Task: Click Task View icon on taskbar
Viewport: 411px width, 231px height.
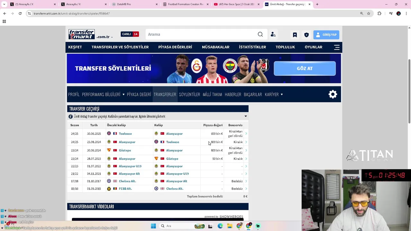Action: click(x=210, y=226)
